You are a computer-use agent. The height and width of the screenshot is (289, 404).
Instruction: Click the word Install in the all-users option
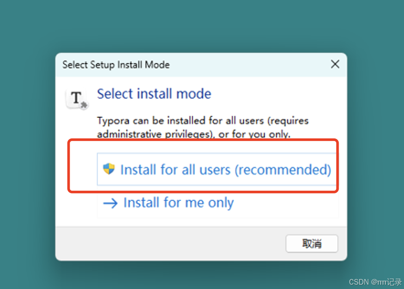coord(138,170)
